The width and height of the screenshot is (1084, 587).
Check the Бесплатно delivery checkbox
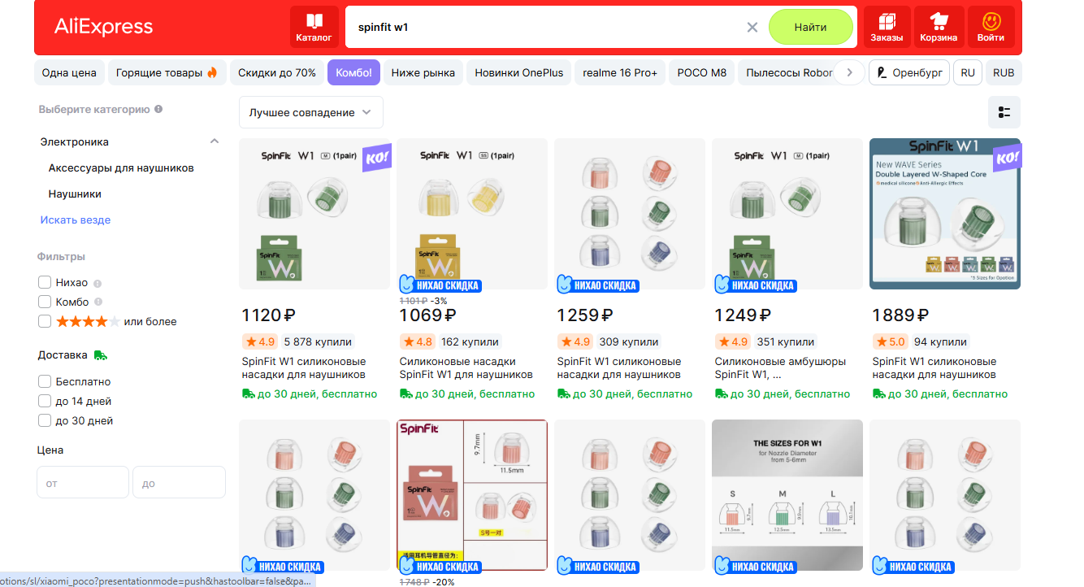(45, 381)
